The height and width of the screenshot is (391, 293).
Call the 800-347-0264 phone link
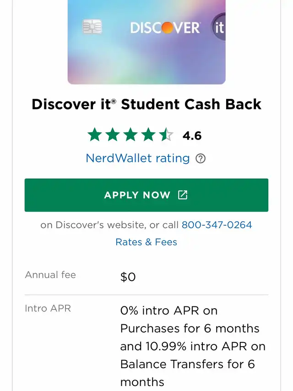pos(217,225)
